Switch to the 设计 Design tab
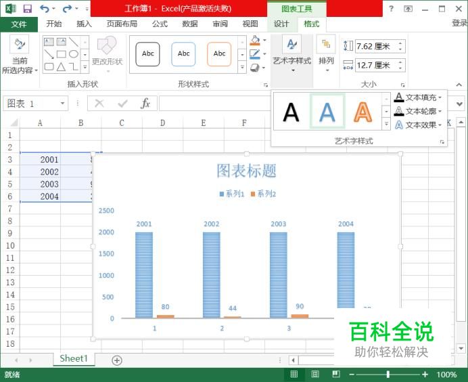468x382 pixels. click(281, 24)
